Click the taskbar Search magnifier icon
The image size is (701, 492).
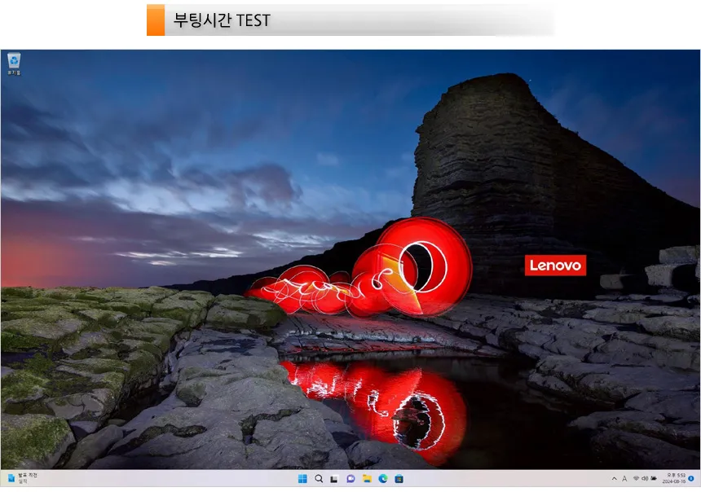(319, 479)
